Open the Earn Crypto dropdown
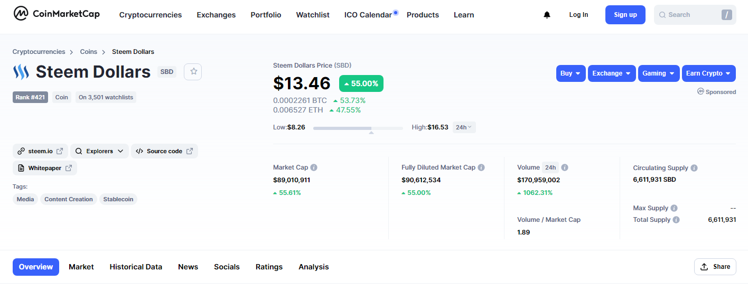The height and width of the screenshot is (290, 748). [x=708, y=73]
